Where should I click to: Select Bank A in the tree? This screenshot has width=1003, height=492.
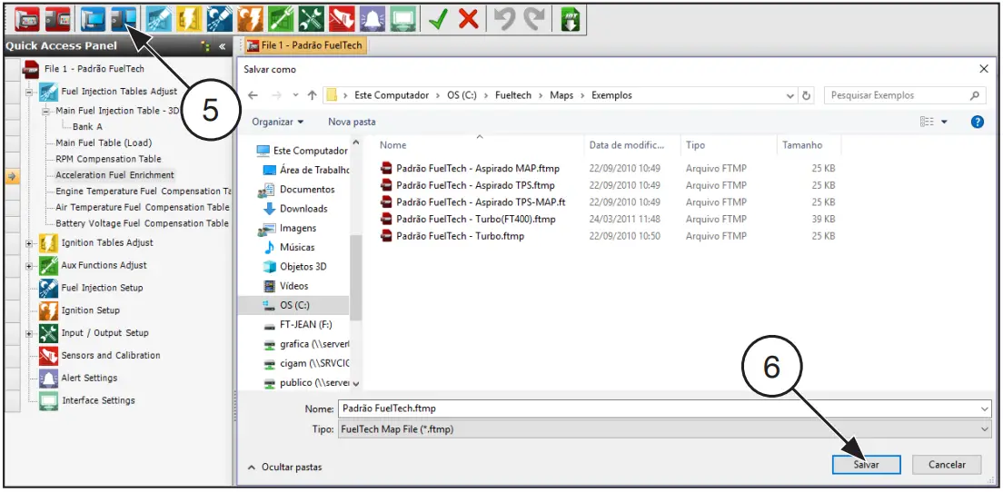pyautogui.click(x=87, y=126)
